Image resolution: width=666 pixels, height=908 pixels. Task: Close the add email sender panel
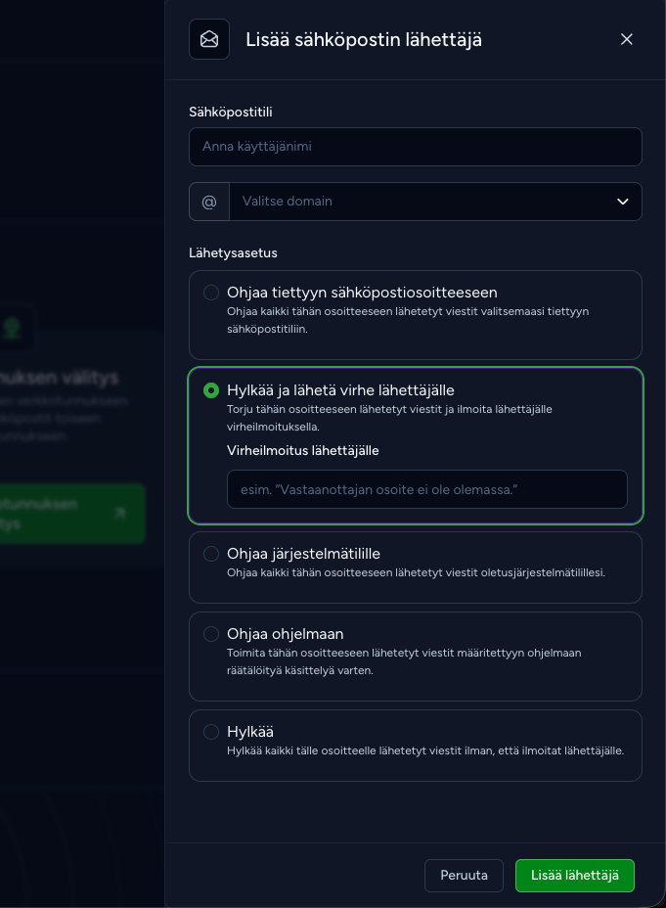point(626,39)
